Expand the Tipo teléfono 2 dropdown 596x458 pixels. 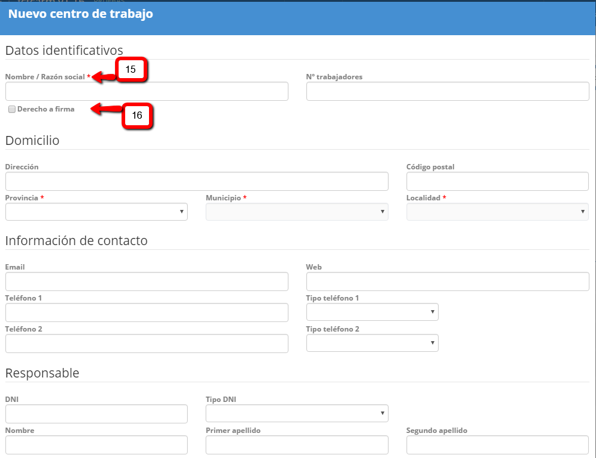372,343
